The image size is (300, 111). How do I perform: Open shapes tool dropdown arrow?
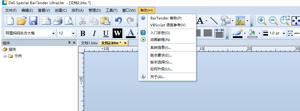233,21
